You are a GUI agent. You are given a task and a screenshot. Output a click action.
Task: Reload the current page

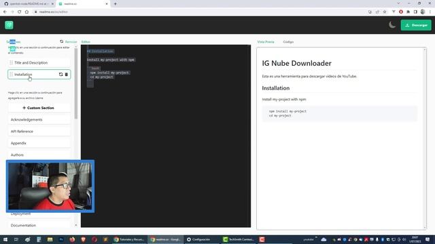click(x=20, y=12)
